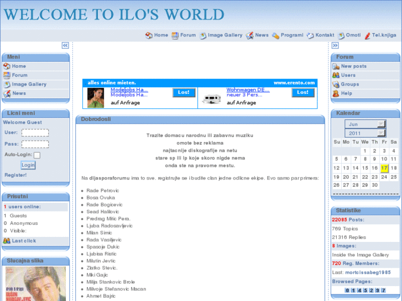Click the Home icon in top navigation

point(149,35)
